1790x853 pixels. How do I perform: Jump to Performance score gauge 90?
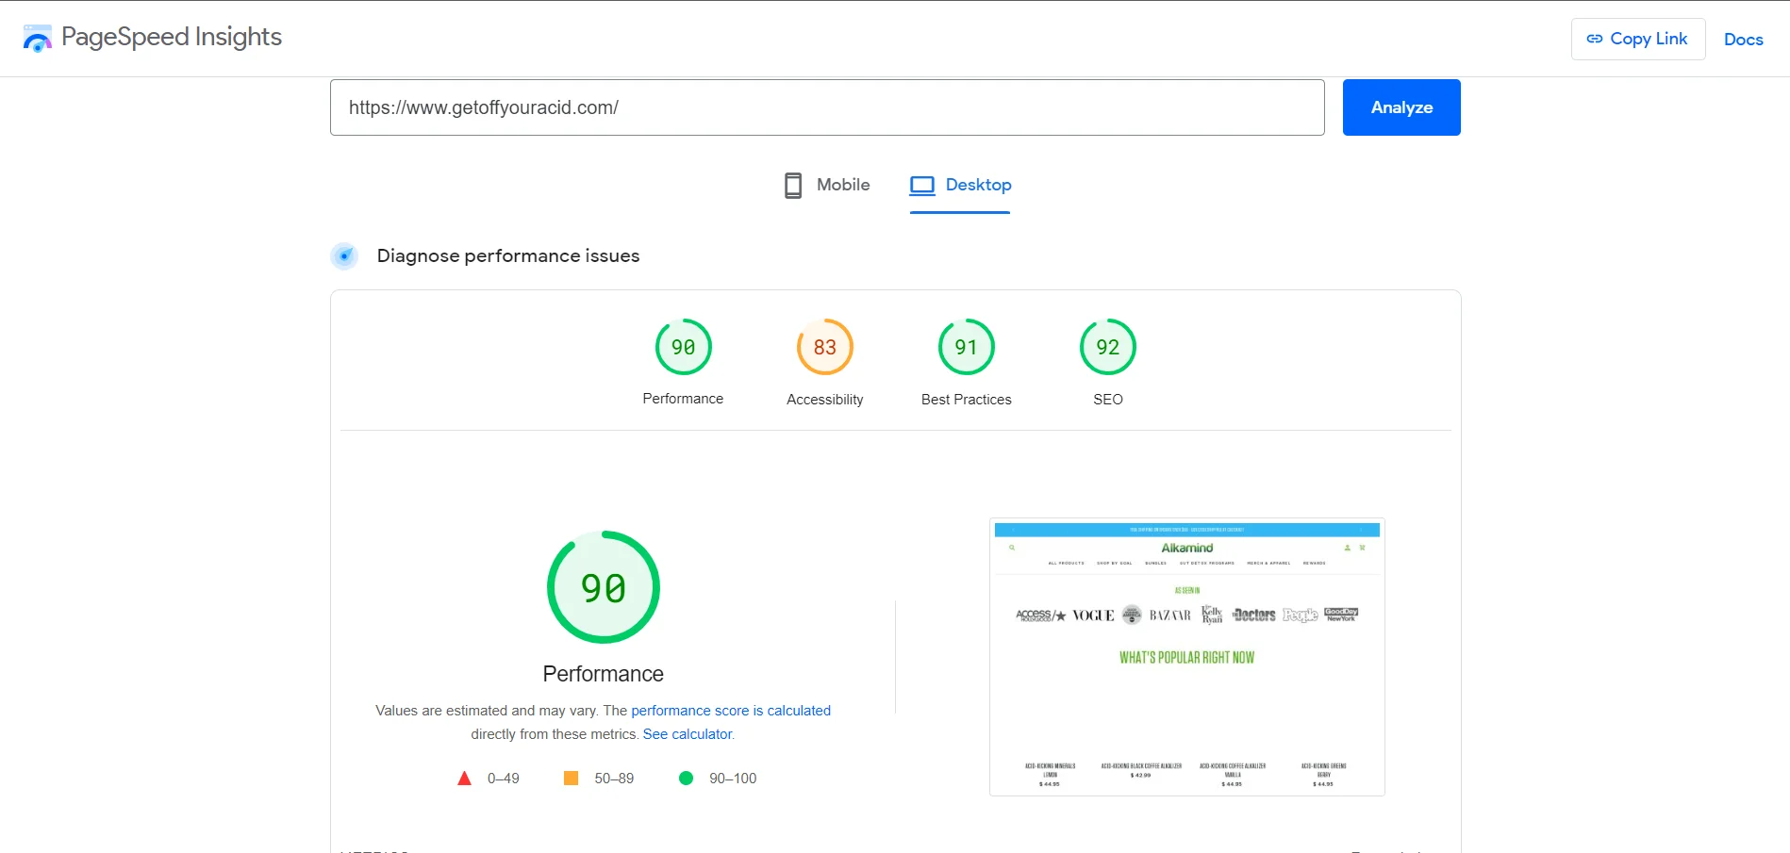pyautogui.click(x=683, y=347)
